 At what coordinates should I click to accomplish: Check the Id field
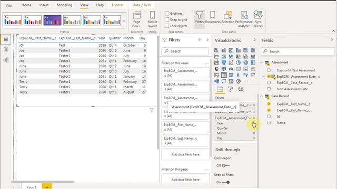(x=269, y=117)
